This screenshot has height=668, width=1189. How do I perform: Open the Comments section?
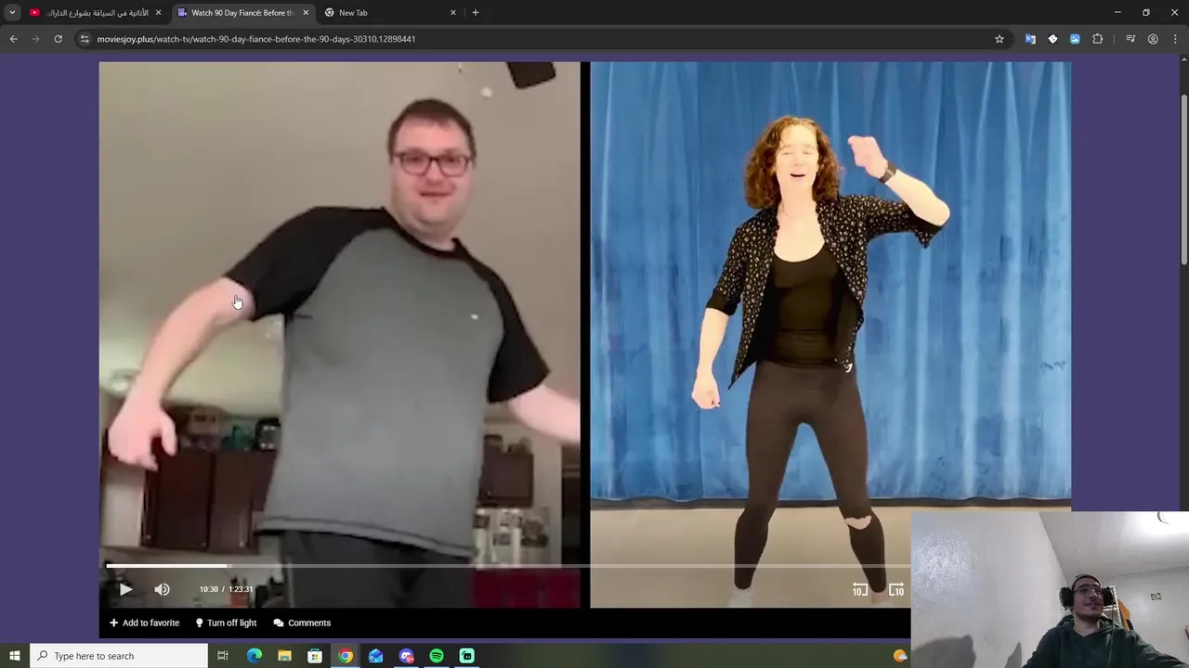(x=302, y=623)
